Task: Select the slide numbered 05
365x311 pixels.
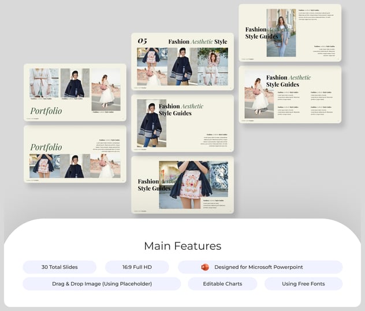Action: (182, 61)
